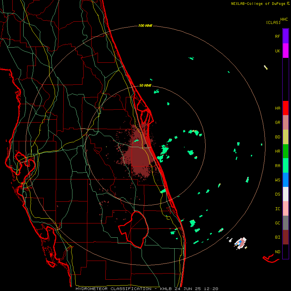Click the '100 NMI' range ring label
Image resolution: width=291 pixels, height=291 pixels.
tap(145, 26)
